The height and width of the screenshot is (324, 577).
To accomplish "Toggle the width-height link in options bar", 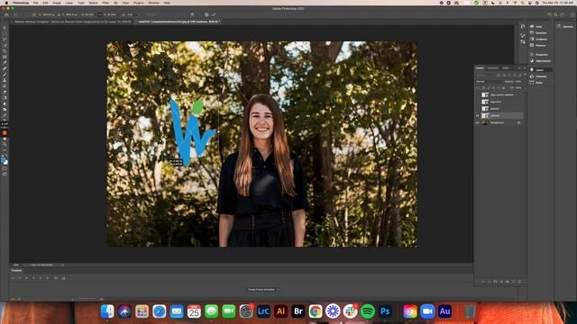I will pyautogui.click(x=100, y=14).
